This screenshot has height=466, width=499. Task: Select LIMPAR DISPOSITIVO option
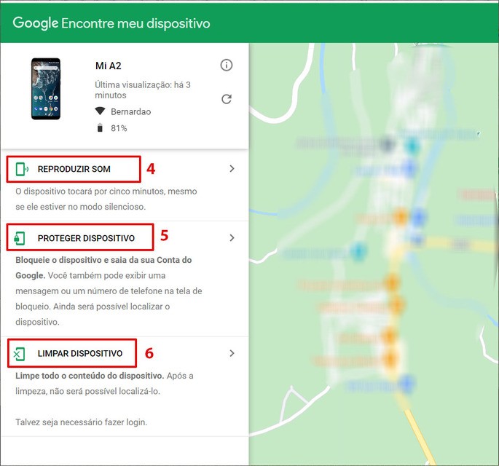80,353
